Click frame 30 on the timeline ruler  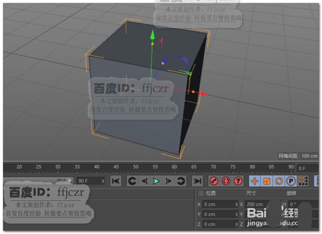(58, 167)
